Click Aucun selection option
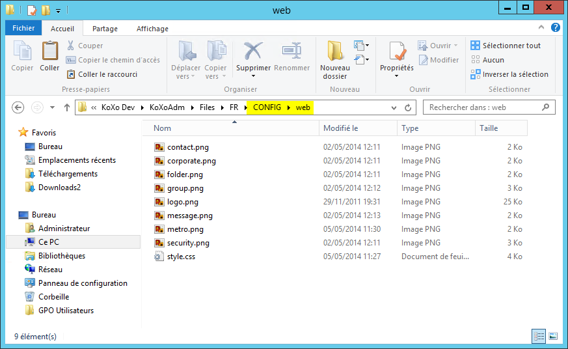Image resolution: width=568 pixels, height=349 pixels. (487, 60)
